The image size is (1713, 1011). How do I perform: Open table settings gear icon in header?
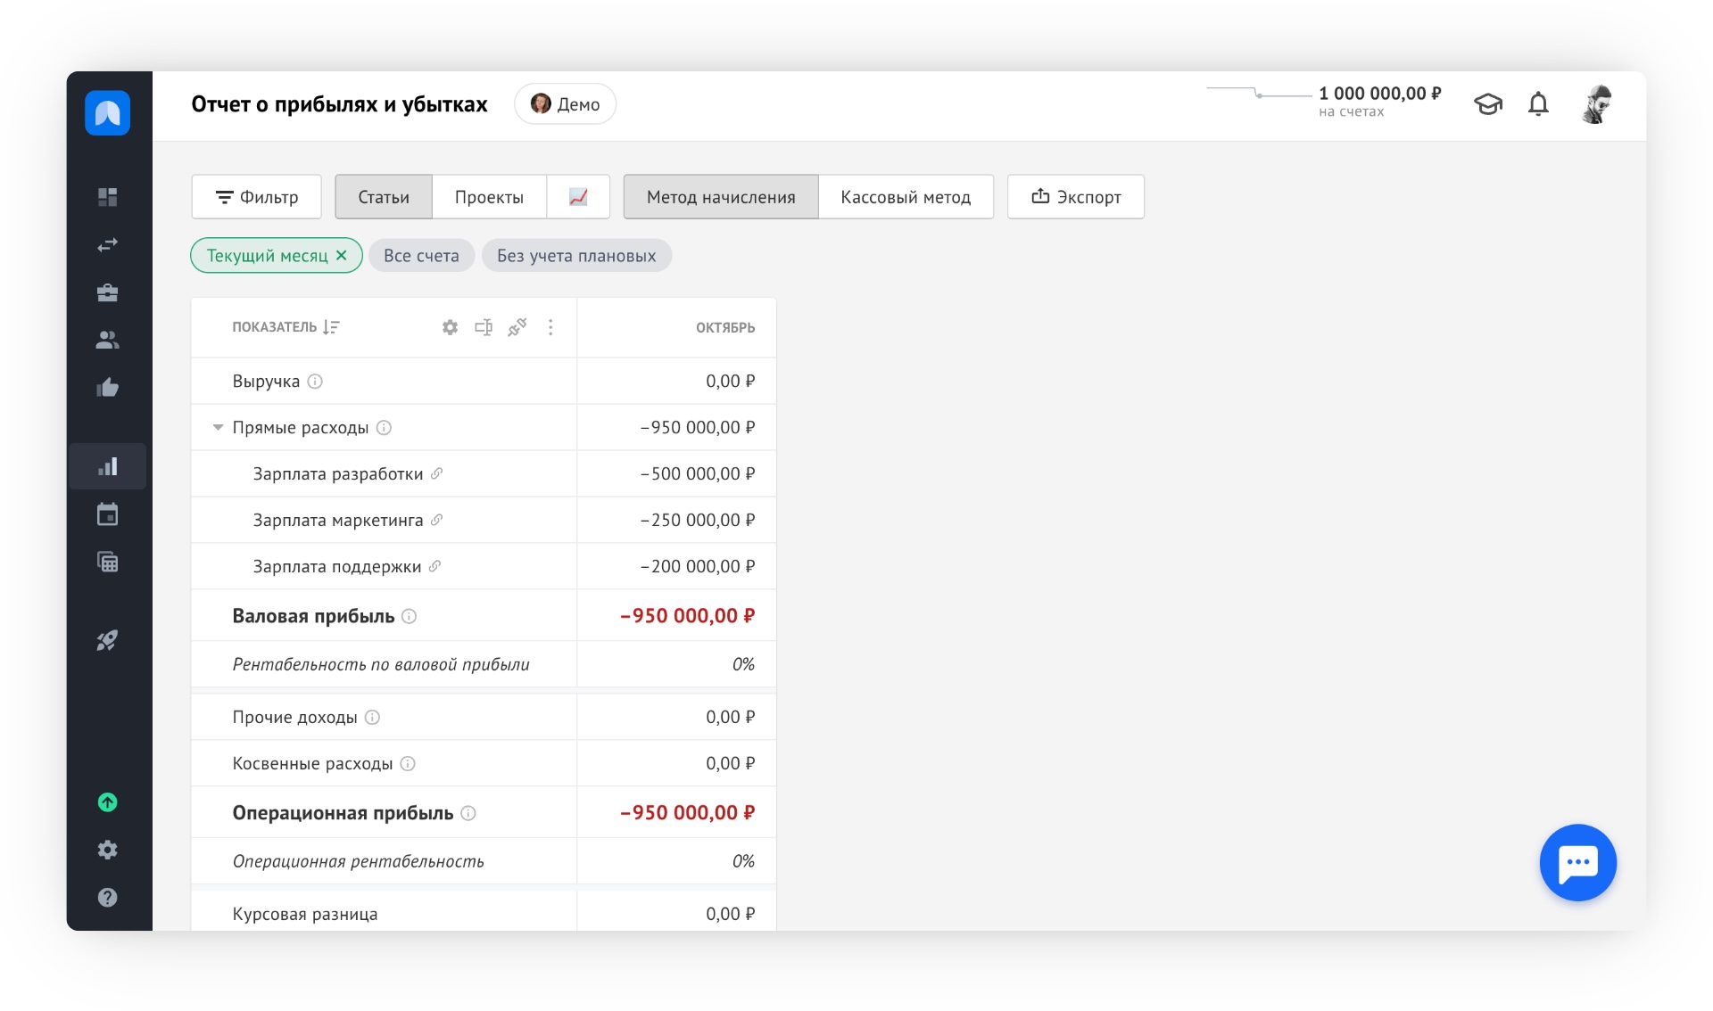pyautogui.click(x=450, y=327)
